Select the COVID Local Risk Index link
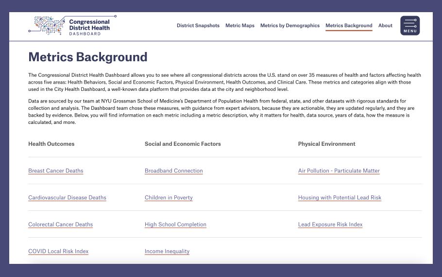 [58, 251]
